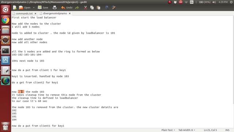Image resolution: width=234 pixels, height=132 pixels.
Task: Click the vertical scrollbar of the editor
Action: (233, 60)
